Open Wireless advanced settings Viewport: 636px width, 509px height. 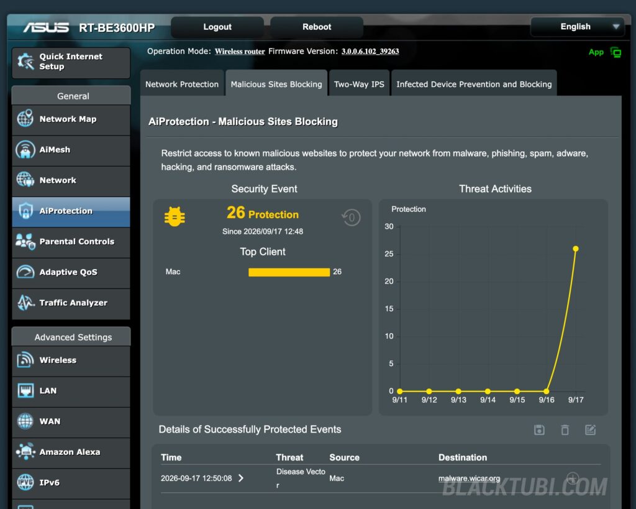tap(71, 360)
